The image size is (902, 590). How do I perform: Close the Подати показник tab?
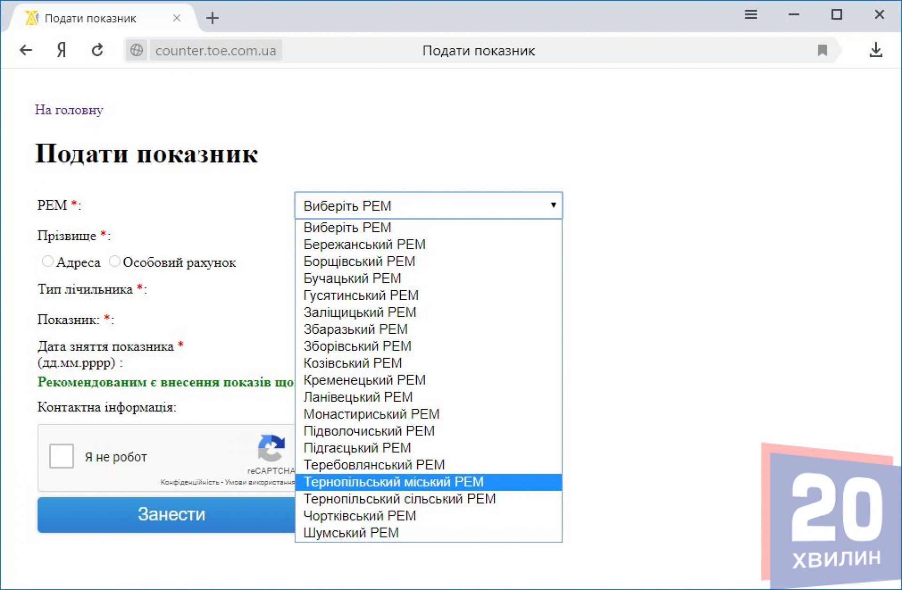pos(177,18)
